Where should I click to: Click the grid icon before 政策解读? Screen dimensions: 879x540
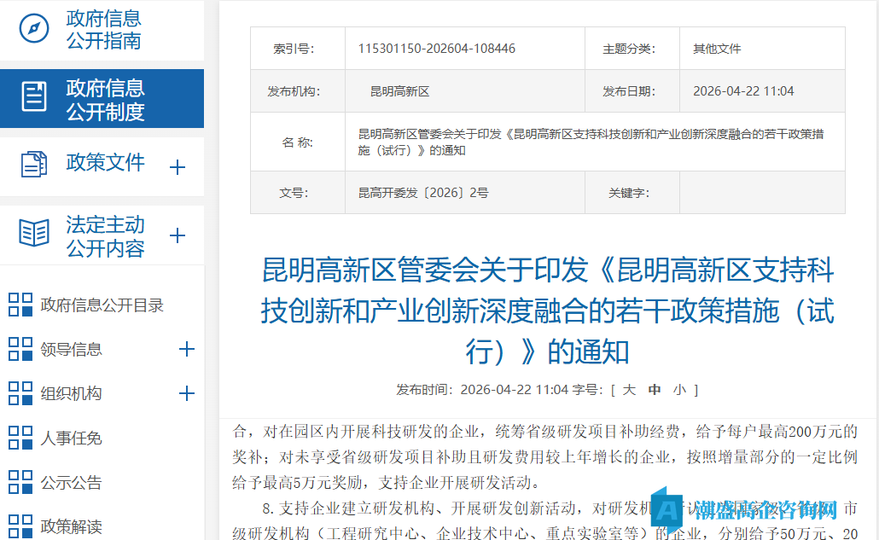tap(20, 526)
